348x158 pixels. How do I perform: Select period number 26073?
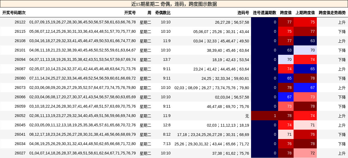pyautogui.click(x=20, y=88)
